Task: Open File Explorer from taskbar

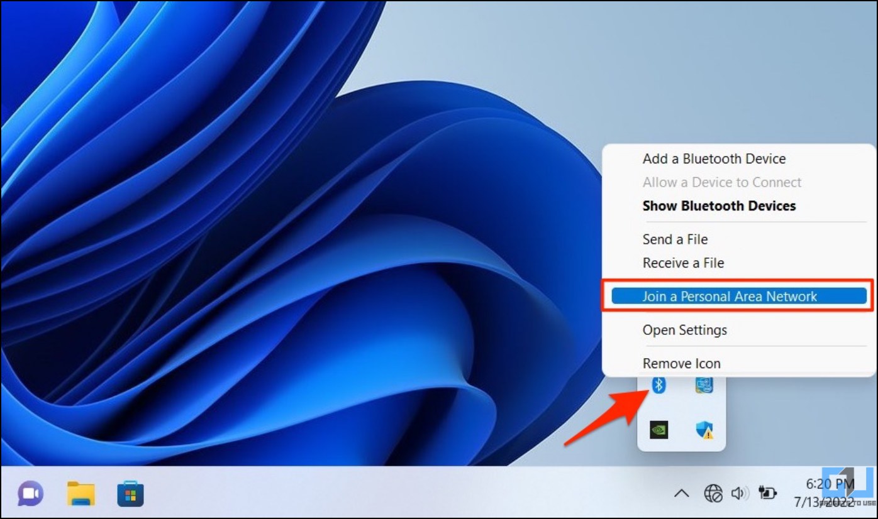Action: pyautogui.click(x=81, y=494)
